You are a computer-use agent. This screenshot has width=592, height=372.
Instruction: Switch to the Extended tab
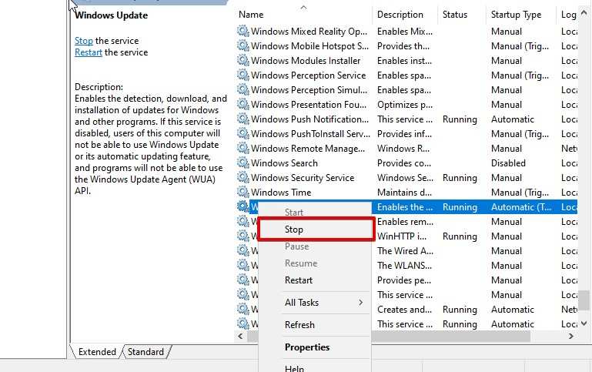point(97,352)
